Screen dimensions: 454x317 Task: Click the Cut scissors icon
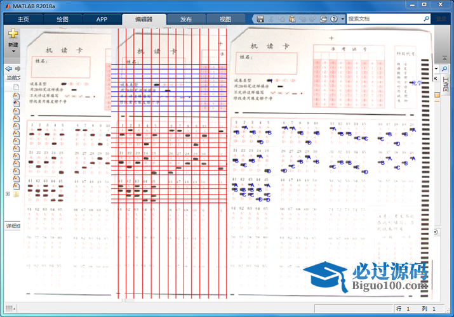270,19
